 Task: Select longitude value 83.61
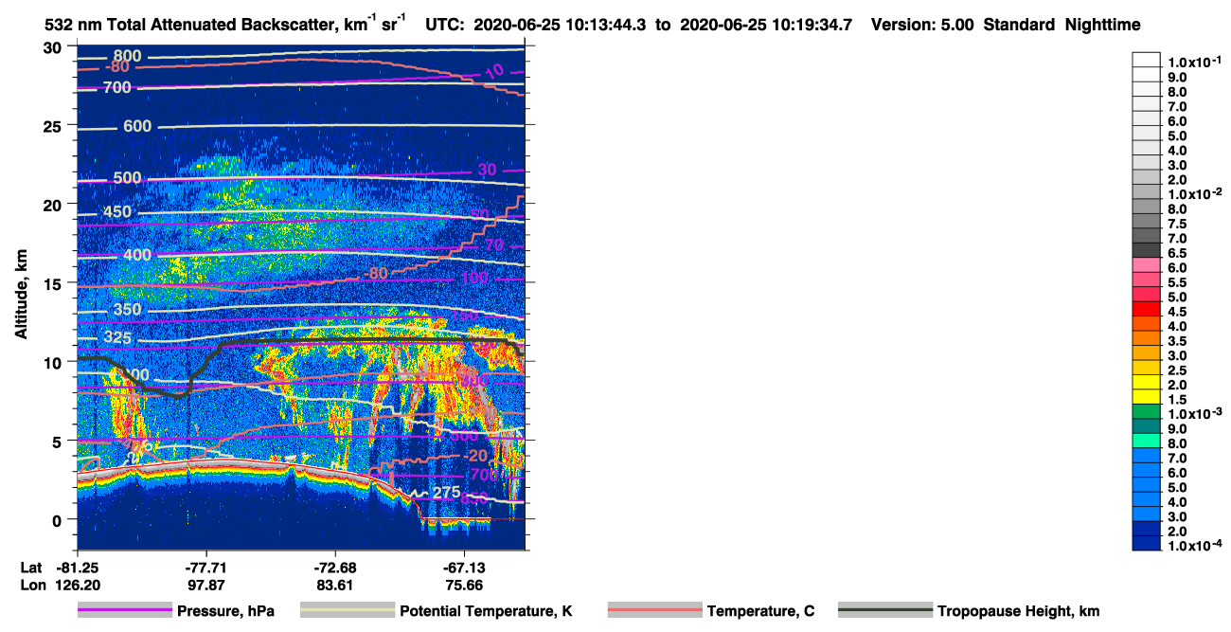tap(336, 585)
